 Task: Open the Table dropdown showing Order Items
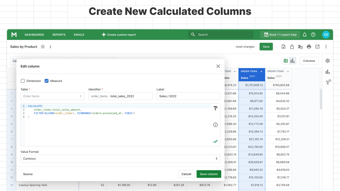[x=52, y=96]
